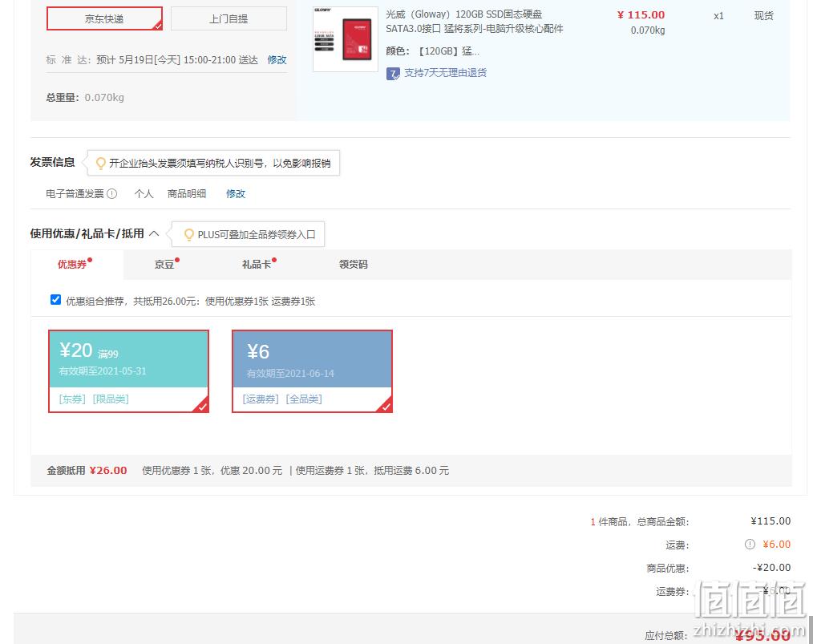Image resolution: width=813 pixels, height=644 pixels.
Task: Click 修改 link next to delivery time
Action: click(x=277, y=59)
